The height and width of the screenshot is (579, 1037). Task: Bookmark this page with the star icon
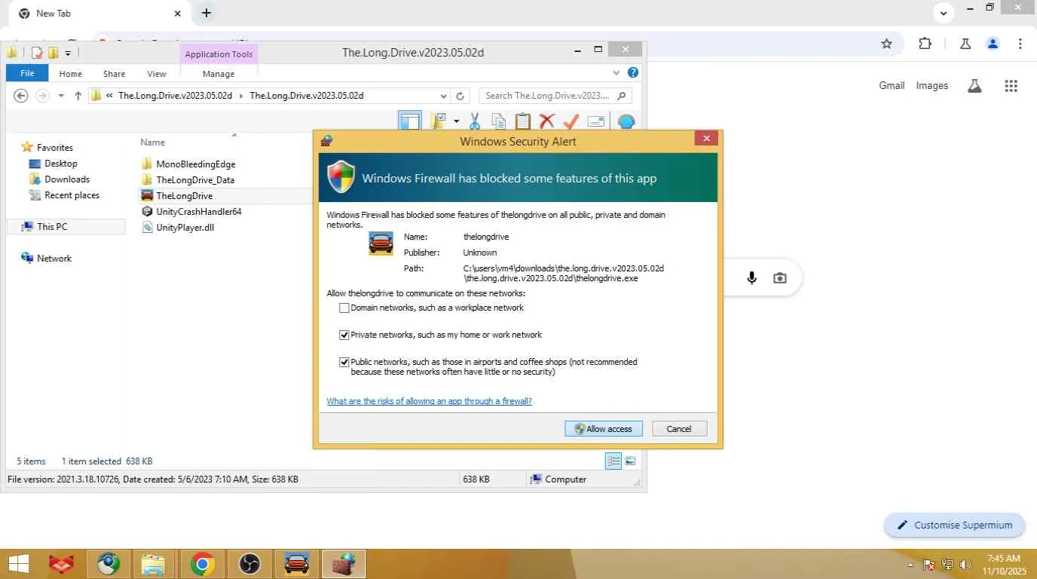click(x=886, y=44)
